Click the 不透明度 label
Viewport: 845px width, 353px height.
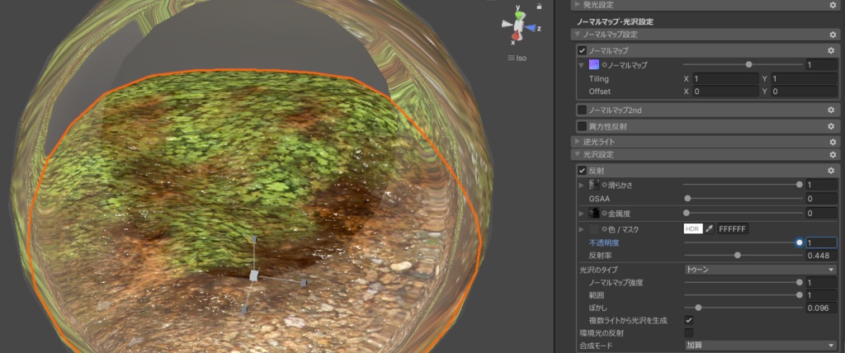click(603, 242)
